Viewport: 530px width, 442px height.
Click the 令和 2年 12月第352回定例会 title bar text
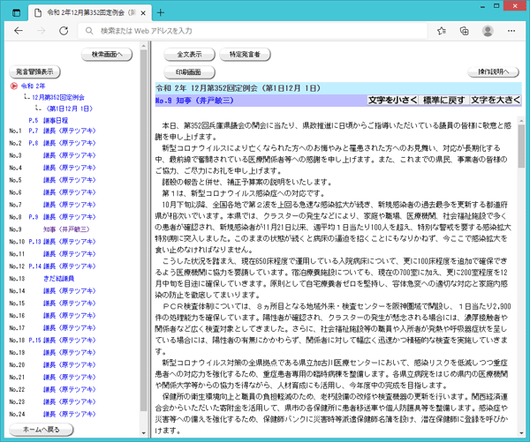238,88
